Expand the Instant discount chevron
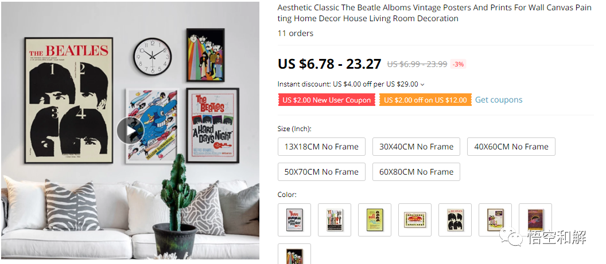 (422, 84)
